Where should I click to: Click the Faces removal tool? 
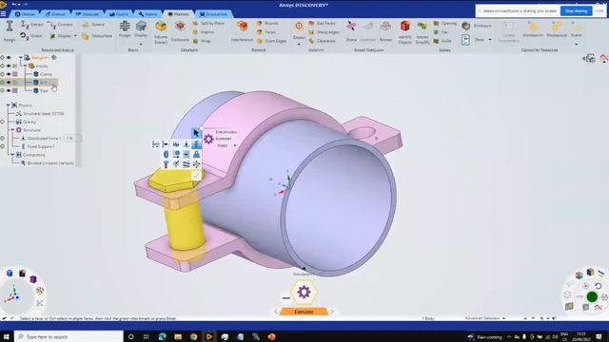pos(266,32)
